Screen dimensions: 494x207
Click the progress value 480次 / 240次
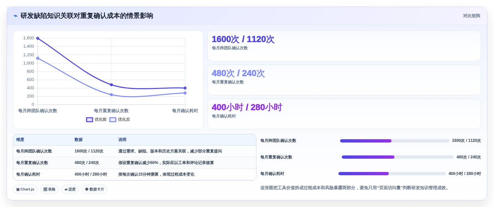click(x=469, y=157)
